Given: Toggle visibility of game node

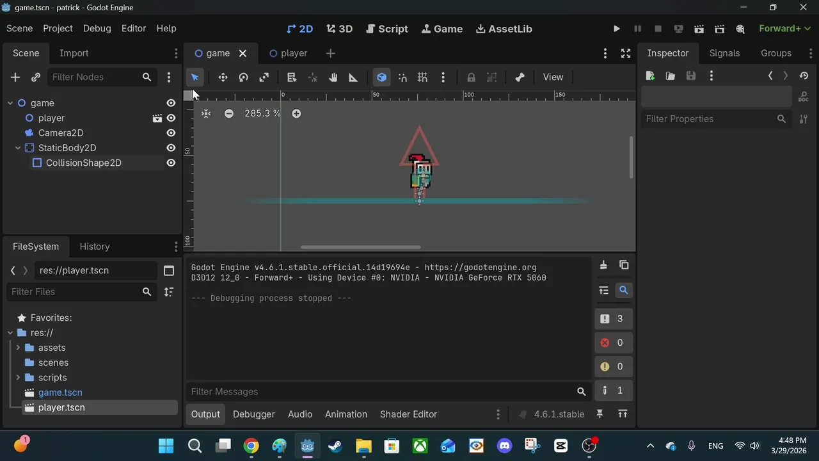Looking at the screenshot, I should tap(171, 103).
